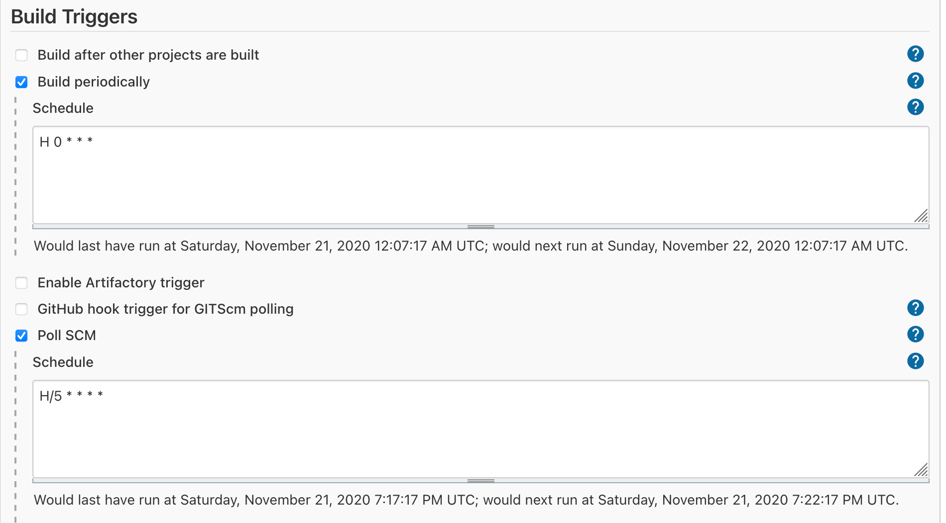Click resize bar below Build periodically schedule

(x=480, y=227)
